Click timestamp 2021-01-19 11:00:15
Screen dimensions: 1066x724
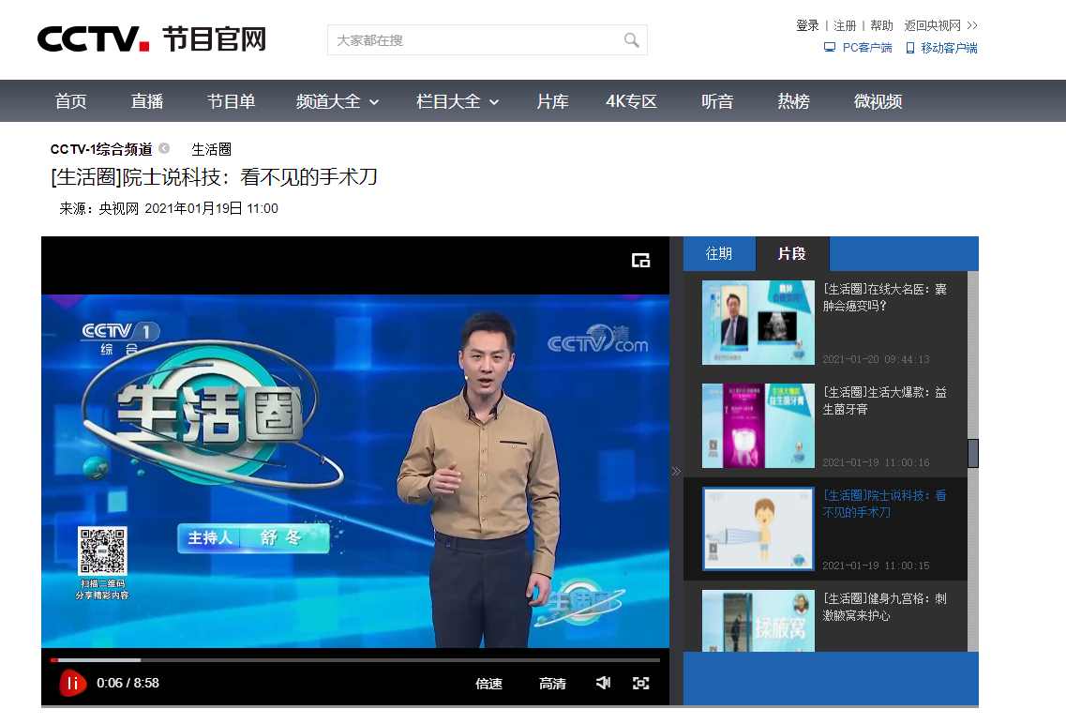[876, 566]
